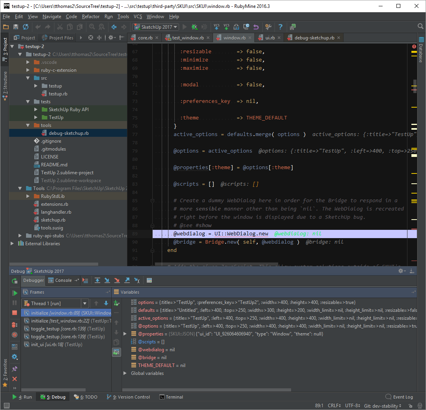Click the green Debug bug toolbar icon

(x=194, y=27)
